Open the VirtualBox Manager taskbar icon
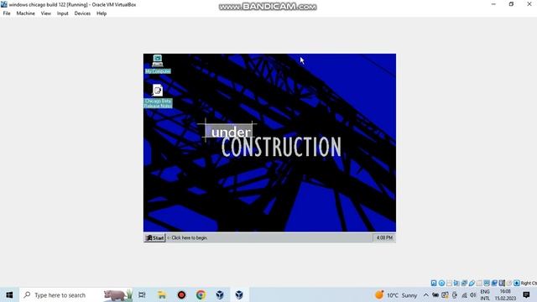Image resolution: width=537 pixels, height=302 pixels. (220, 294)
